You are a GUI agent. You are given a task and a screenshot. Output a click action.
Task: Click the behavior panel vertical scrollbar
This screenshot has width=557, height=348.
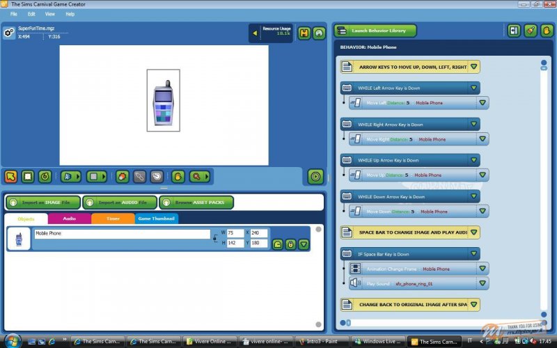tap(544, 188)
